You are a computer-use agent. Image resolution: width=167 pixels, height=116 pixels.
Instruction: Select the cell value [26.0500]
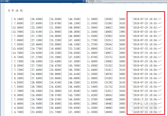coord(36,19)
